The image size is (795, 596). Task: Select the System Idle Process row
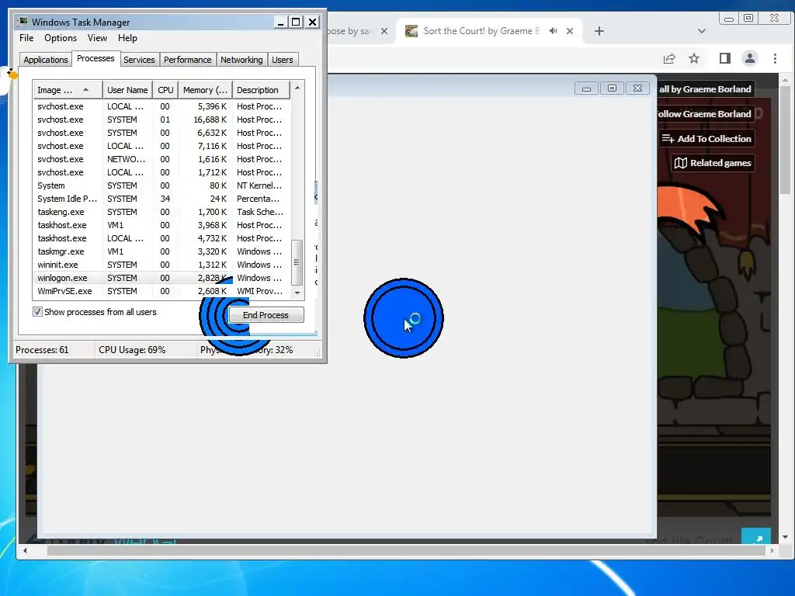click(x=161, y=199)
